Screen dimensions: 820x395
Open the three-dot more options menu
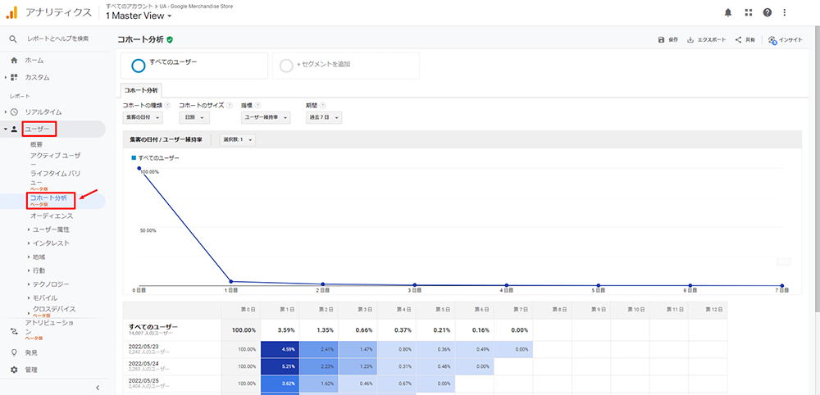(784, 12)
